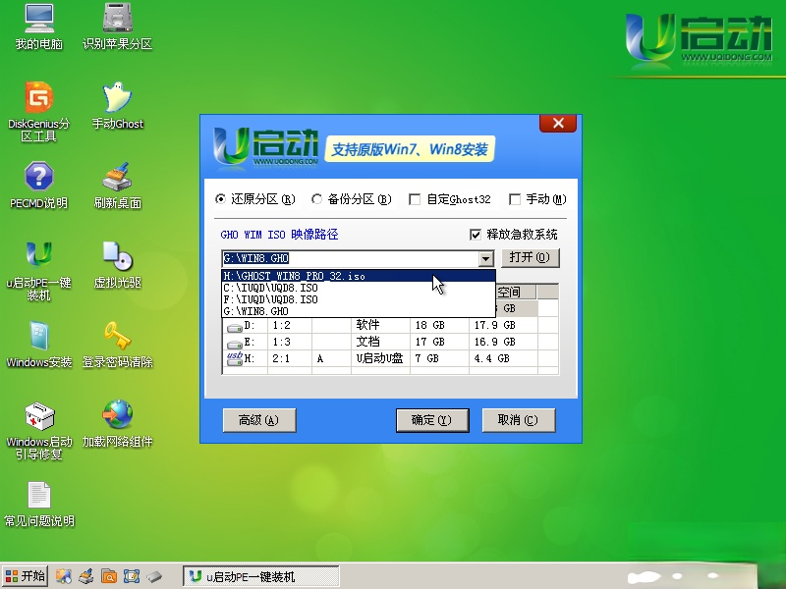
Task: Click the 17.9 GB free space cell
Action: coord(503,325)
